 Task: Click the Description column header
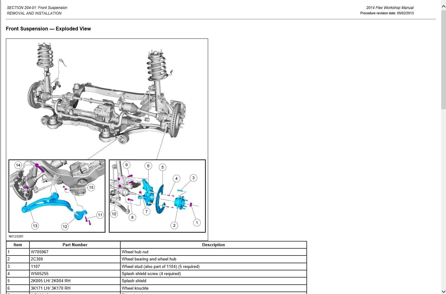coord(213,245)
